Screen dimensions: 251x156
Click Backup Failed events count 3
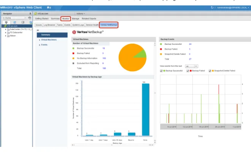pos(189,49)
